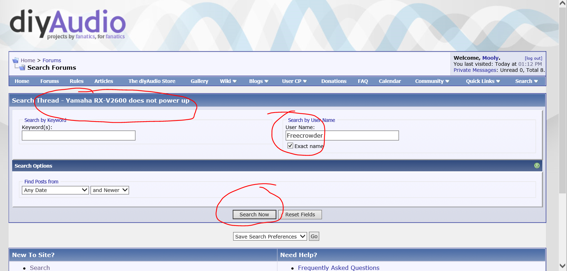Open the Private Messages link

click(475, 70)
